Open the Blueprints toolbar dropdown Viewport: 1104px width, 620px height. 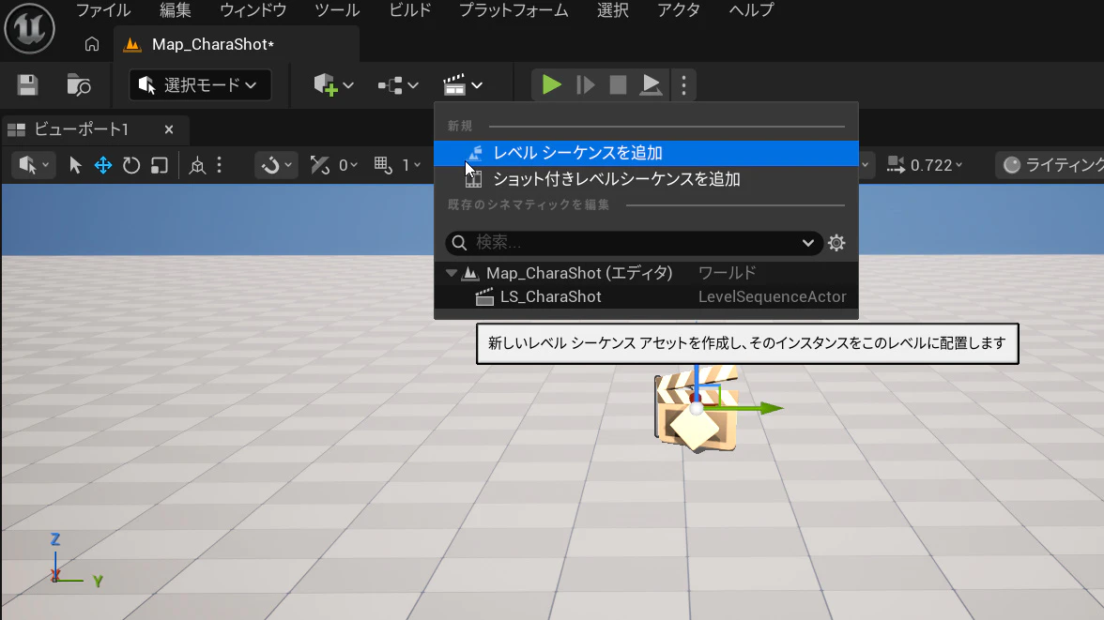(x=398, y=85)
